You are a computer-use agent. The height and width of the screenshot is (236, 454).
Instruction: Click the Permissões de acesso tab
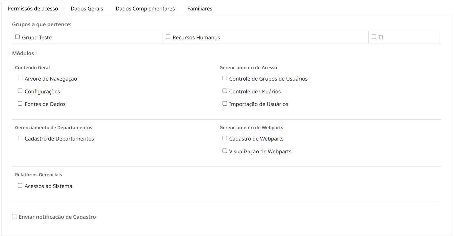pyautogui.click(x=33, y=9)
